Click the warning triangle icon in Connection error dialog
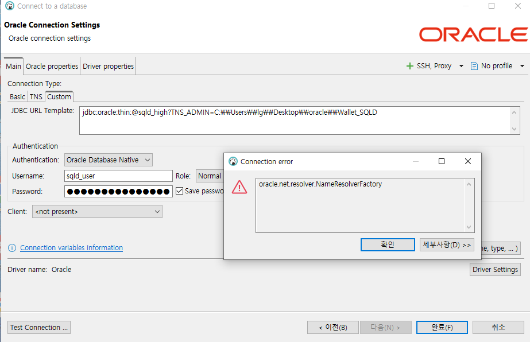This screenshot has width=530, height=342. 239,187
